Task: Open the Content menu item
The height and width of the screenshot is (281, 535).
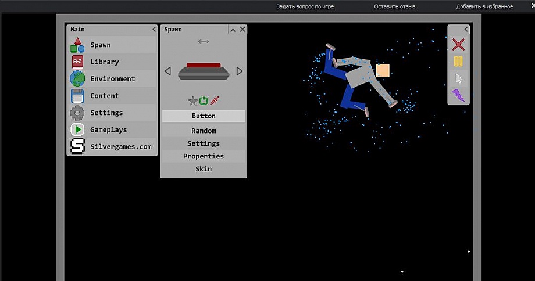Action: tap(105, 96)
